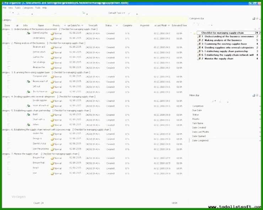Select '1. Understanding of the business environment' category

[227, 37]
